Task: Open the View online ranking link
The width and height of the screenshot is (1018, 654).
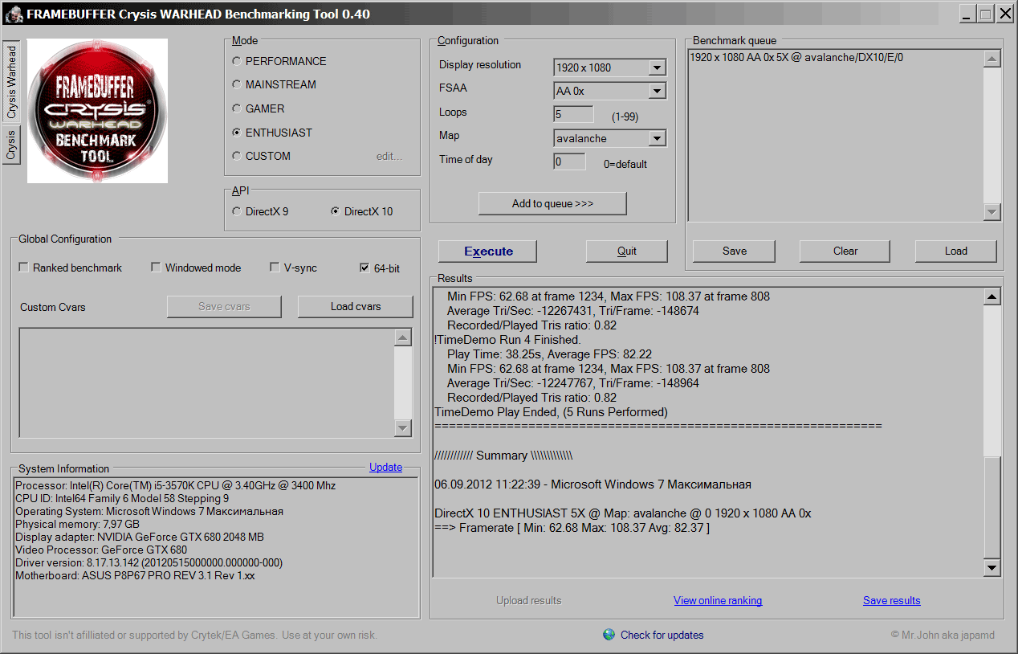Action: [x=718, y=600]
